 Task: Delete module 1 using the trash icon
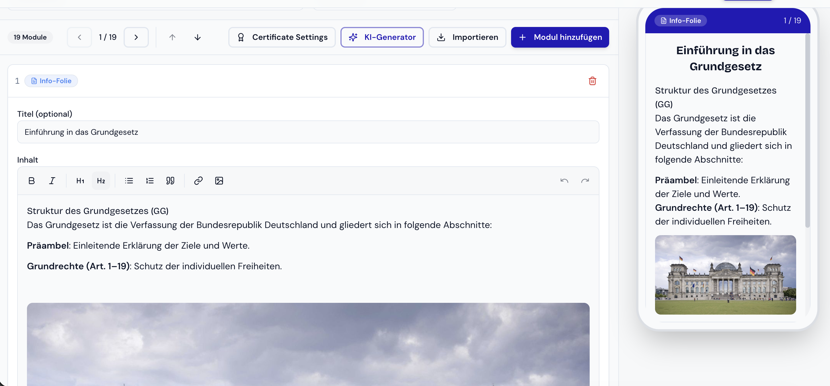pyautogui.click(x=592, y=81)
